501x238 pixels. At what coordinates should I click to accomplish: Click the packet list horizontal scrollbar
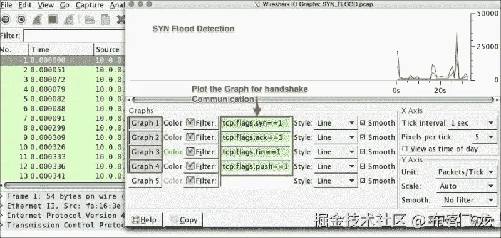coord(64,186)
